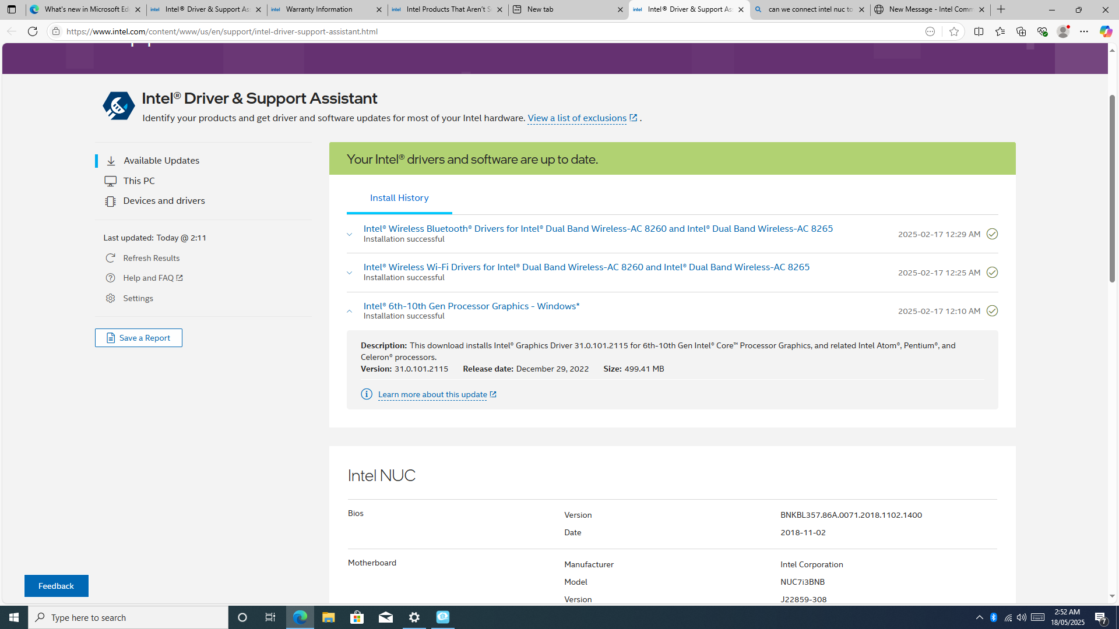Open Learn more about this update link
Viewport: 1119px width, 629px height.
point(432,395)
